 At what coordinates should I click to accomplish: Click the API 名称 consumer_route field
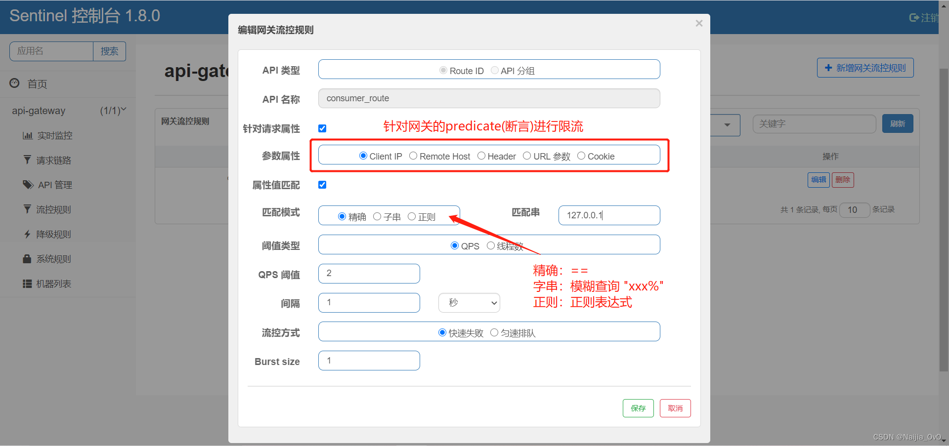click(x=489, y=98)
